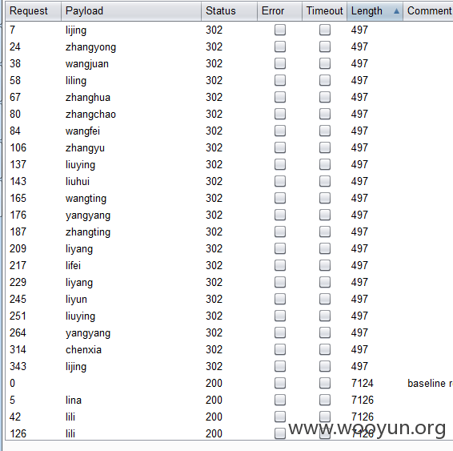This screenshot has width=453, height=451.
Task: Select payload liuhui row
Action: tap(78, 182)
